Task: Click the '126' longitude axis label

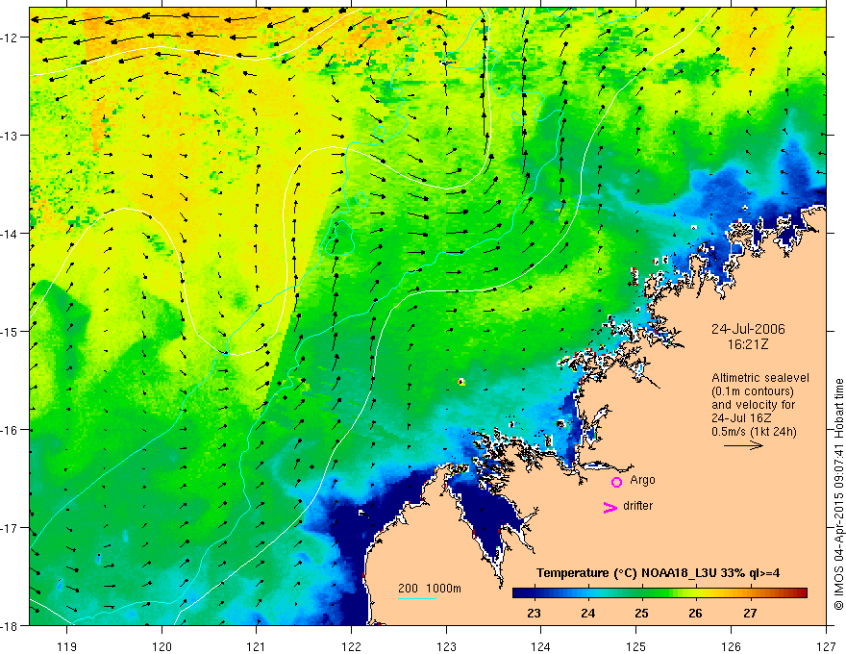Action: [731, 646]
